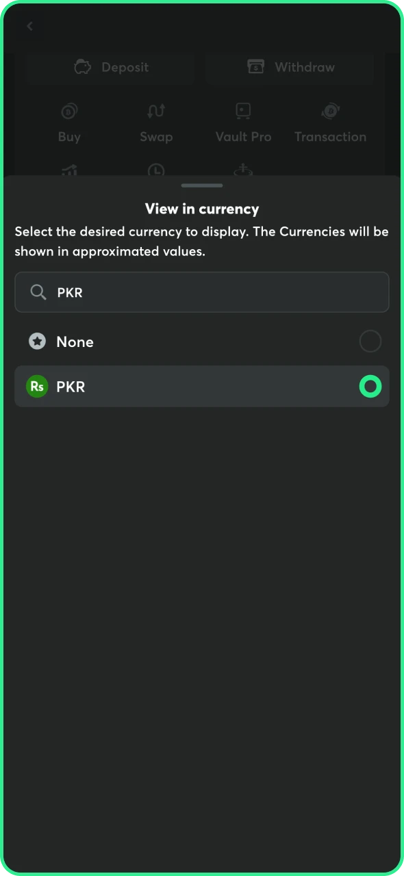Tap the PKR search input field
Image resolution: width=404 pixels, height=876 pixels.
(x=202, y=292)
